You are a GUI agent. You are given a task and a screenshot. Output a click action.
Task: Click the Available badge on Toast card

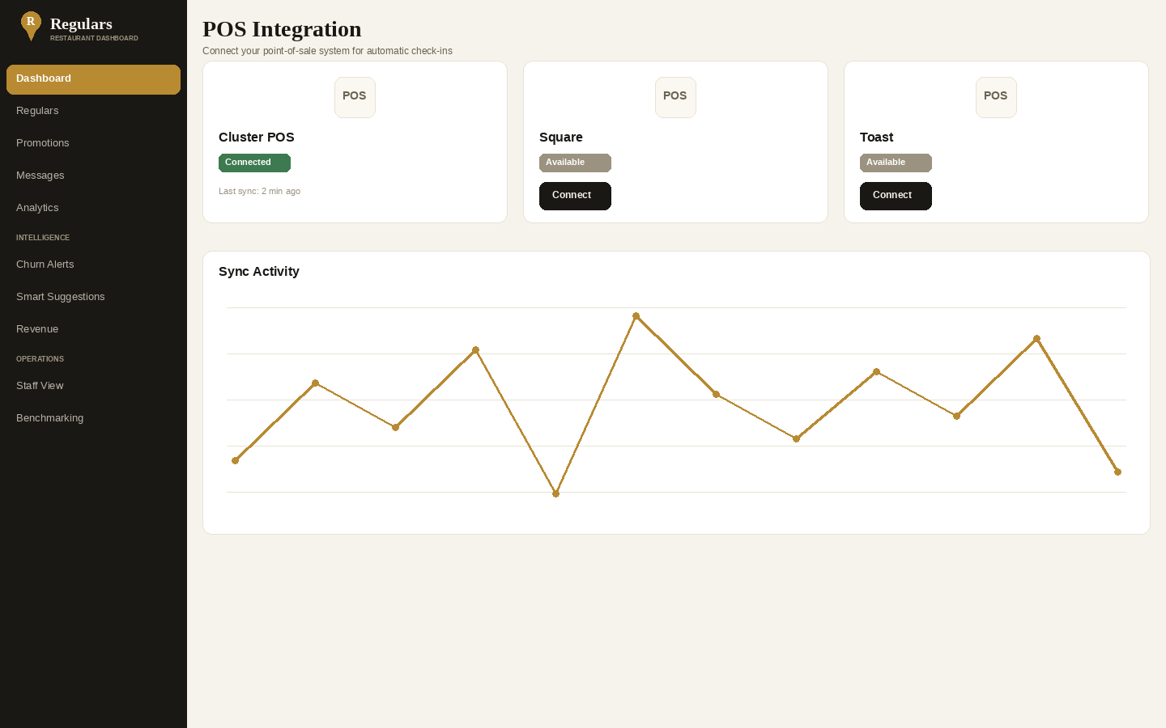(x=896, y=163)
